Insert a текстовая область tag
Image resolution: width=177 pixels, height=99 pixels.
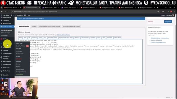point(53,38)
